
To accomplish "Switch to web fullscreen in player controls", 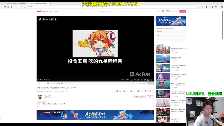I will 148,80.
